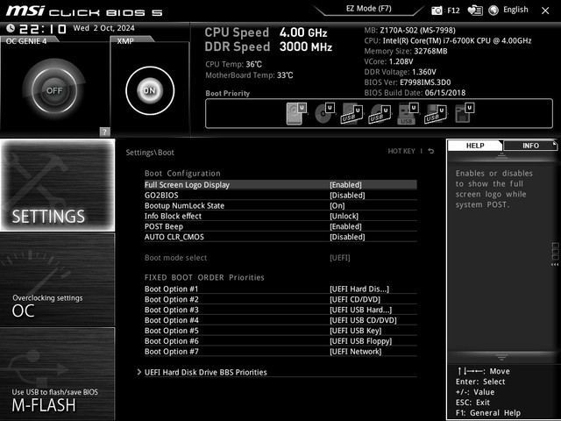This screenshot has height=421, width=561.
Task: Open Boot Option #5 UEFI USB Key value
Action: pos(356,331)
